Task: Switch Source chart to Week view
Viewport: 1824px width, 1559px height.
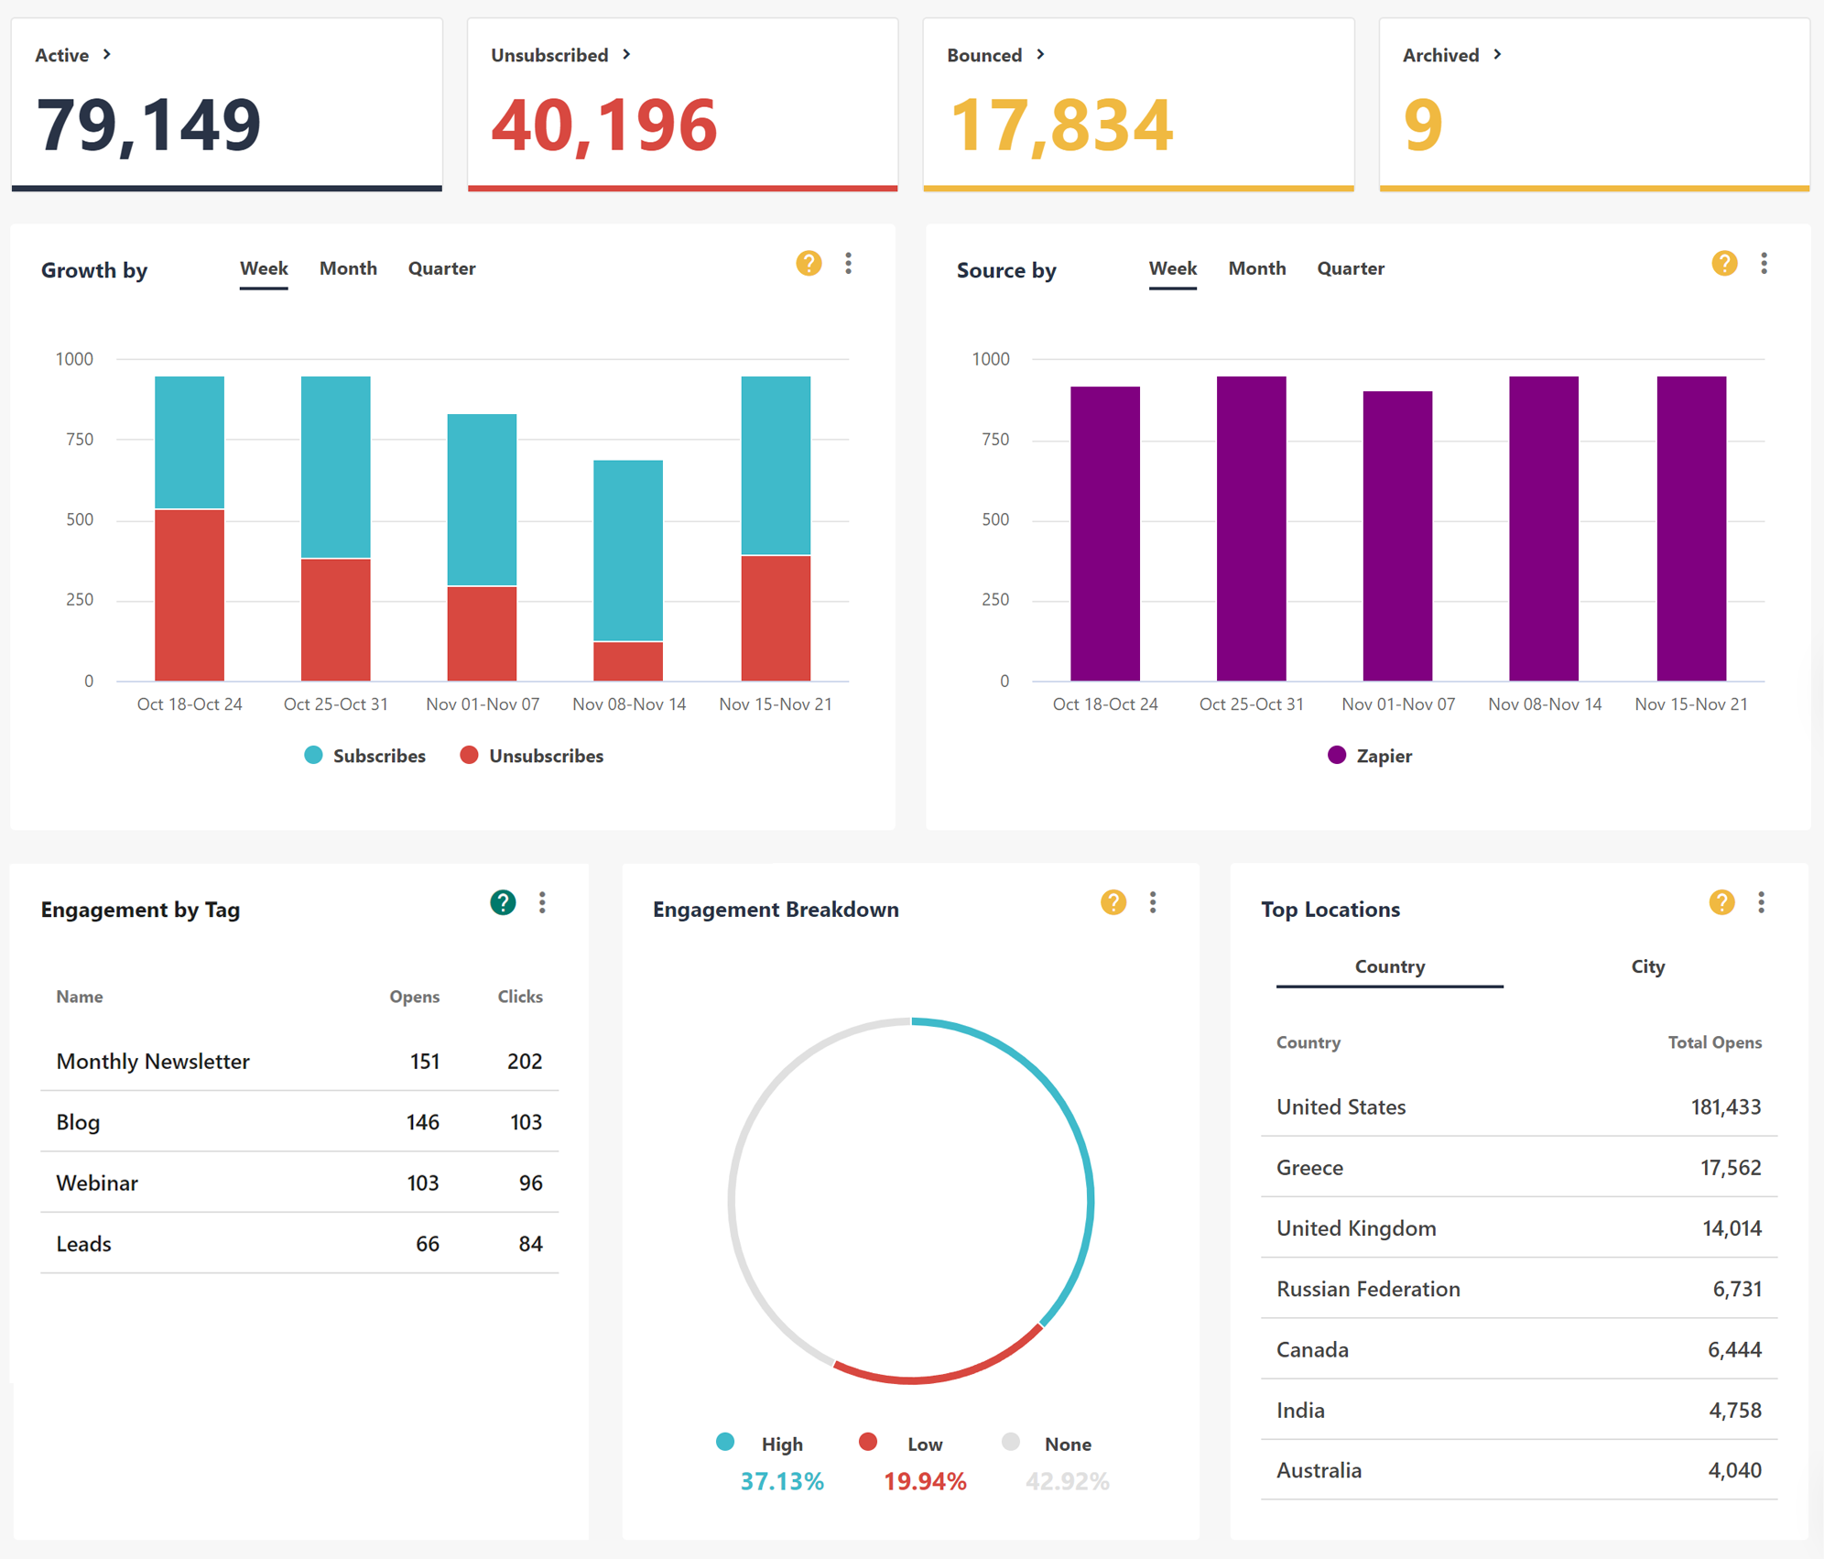Action: click(1173, 268)
